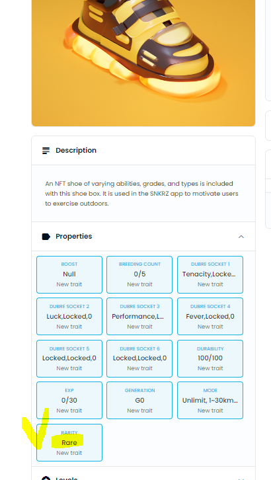Collapse the Properties section chevron
Viewport: 271px width, 480px height.
click(x=241, y=237)
